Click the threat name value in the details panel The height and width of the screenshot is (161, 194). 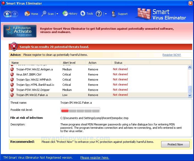[76, 103]
